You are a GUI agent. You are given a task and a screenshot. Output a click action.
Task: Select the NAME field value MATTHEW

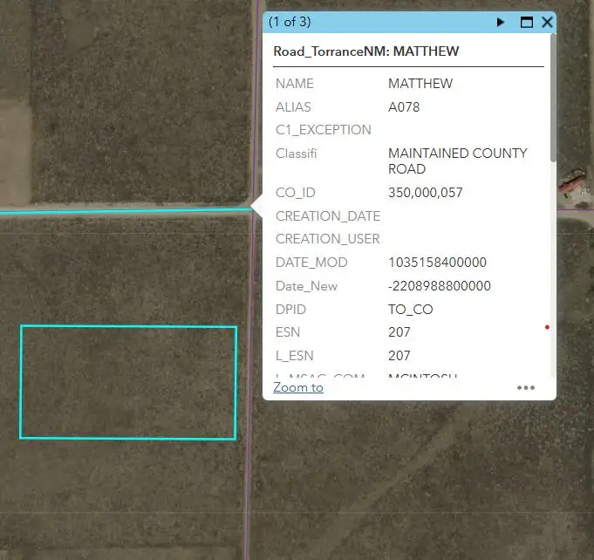[420, 84]
